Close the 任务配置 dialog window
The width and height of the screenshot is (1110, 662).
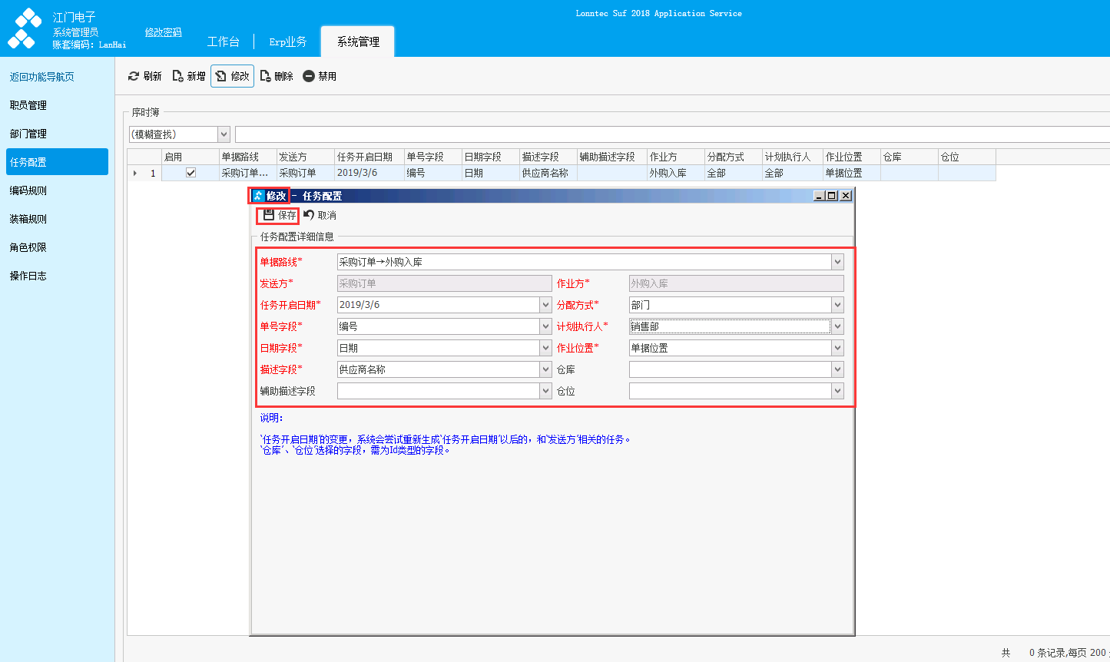(x=846, y=196)
